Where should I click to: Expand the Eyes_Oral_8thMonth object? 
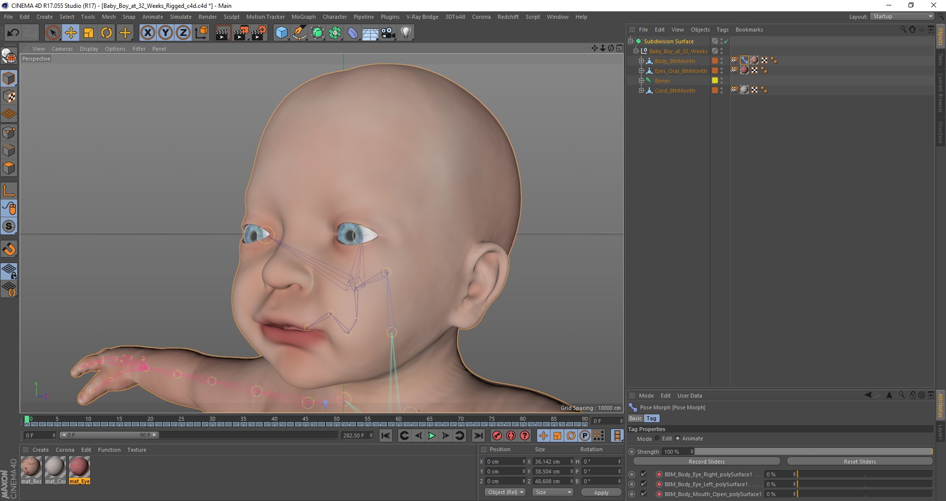pyautogui.click(x=641, y=71)
